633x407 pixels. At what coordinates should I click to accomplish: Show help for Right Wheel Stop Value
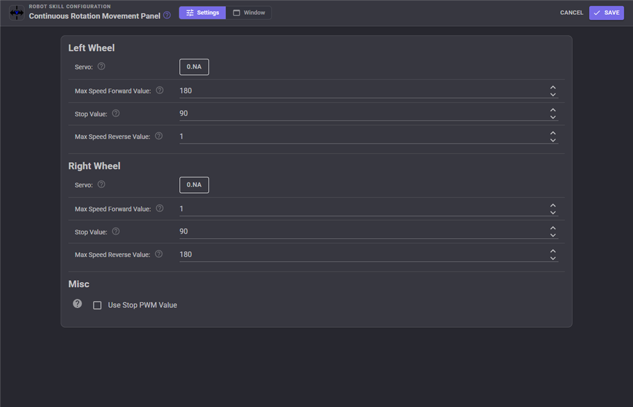[x=116, y=231]
